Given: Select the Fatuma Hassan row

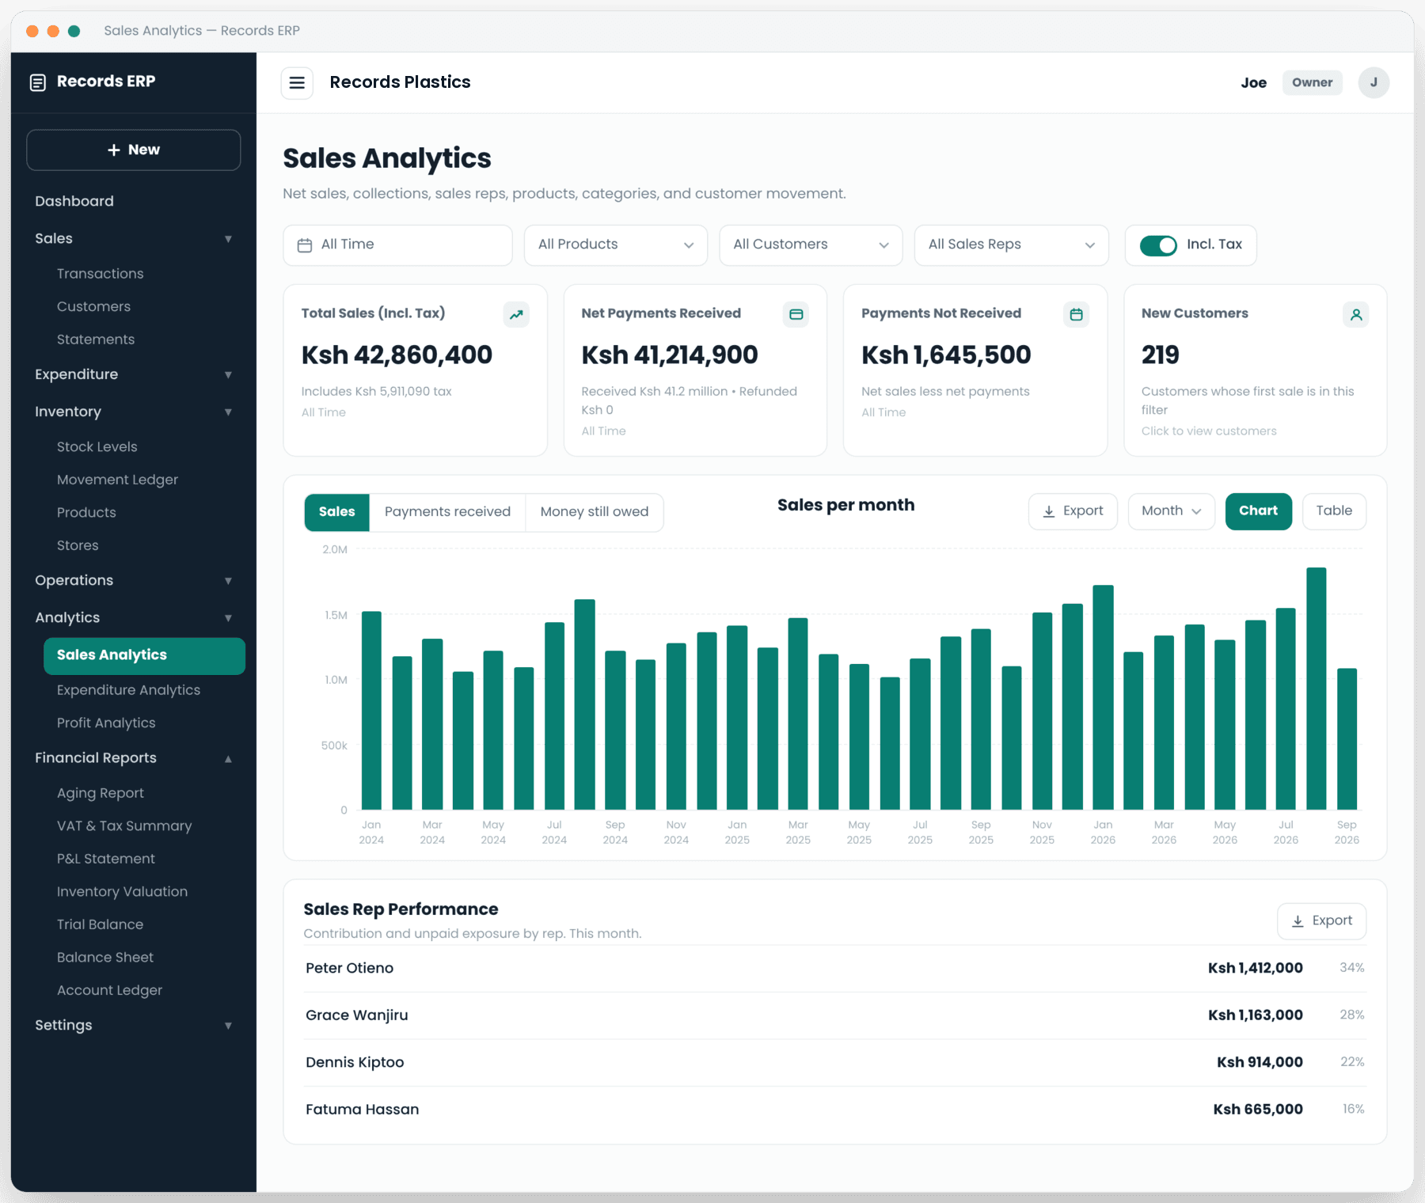Looking at the screenshot, I should [x=835, y=1110].
